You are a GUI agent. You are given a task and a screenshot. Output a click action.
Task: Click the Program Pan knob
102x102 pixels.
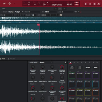pyautogui.click(x=42, y=88)
